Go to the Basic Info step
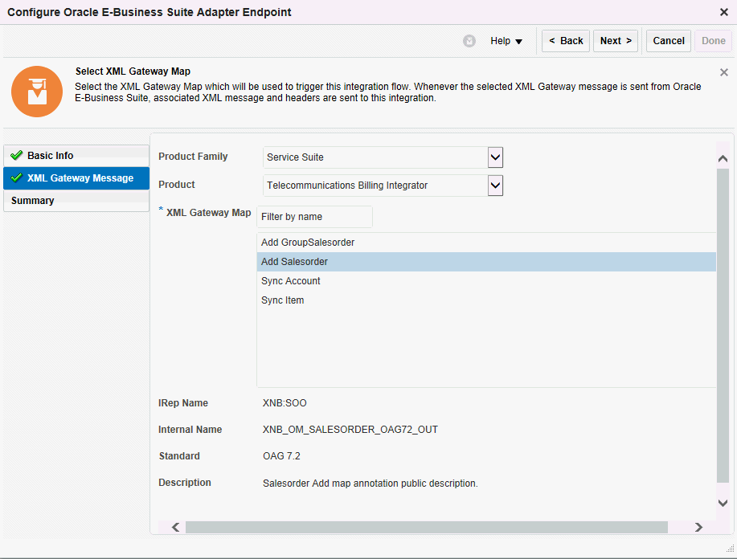 pyautogui.click(x=50, y=156)
